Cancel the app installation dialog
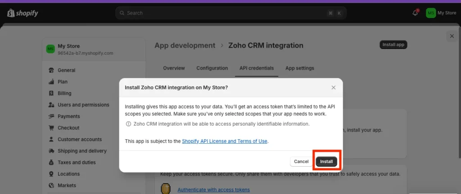461x194 pixels. [301, 161]
